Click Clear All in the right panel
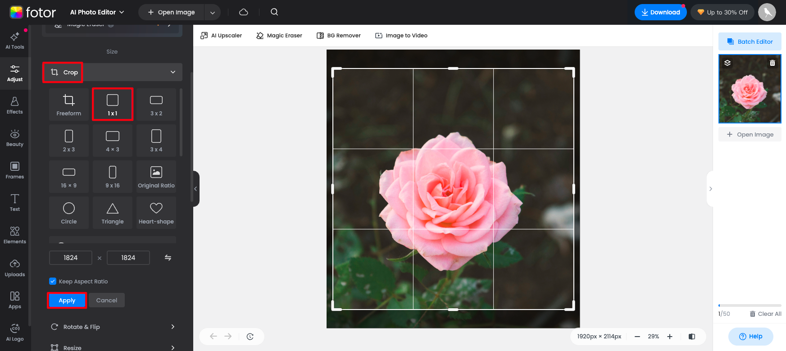The image size is (786, 351). [766, 314]
